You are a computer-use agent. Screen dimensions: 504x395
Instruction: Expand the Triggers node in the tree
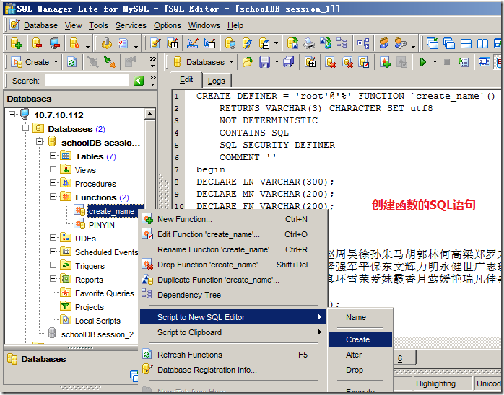pyautogui.click(x=53, y=265)
